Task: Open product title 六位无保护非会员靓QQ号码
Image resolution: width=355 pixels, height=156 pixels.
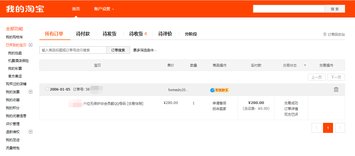Action: pos(104,103)
